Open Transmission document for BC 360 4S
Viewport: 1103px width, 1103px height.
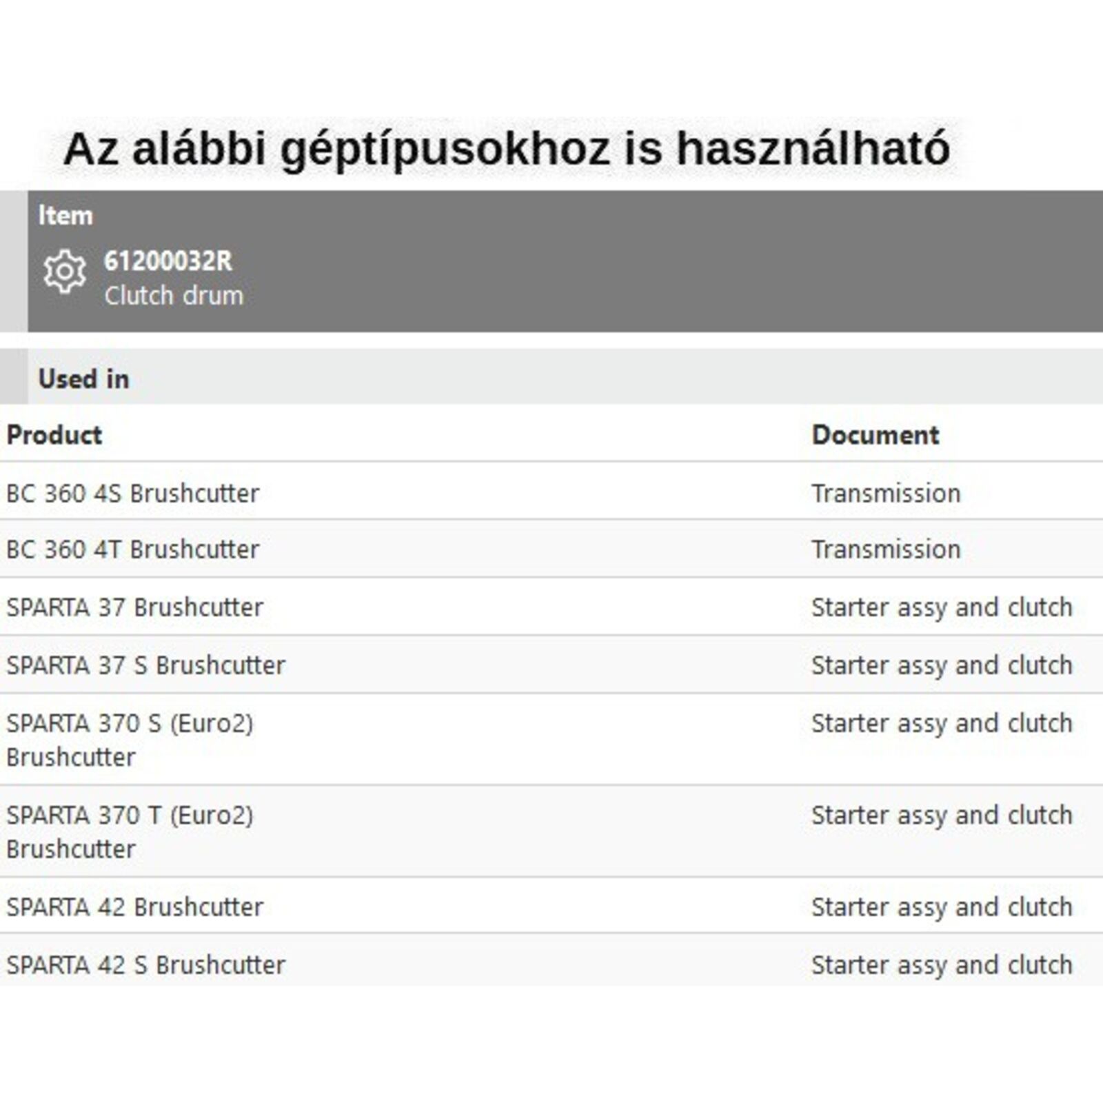click(886, 494)
